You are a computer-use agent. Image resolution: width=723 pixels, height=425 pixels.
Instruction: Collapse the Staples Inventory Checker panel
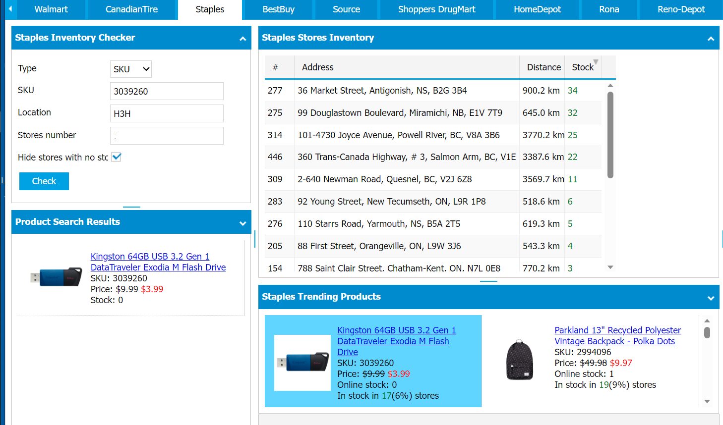point(242,39)
